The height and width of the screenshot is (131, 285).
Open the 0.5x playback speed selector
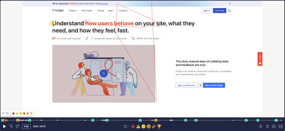(x=26, y=127)
